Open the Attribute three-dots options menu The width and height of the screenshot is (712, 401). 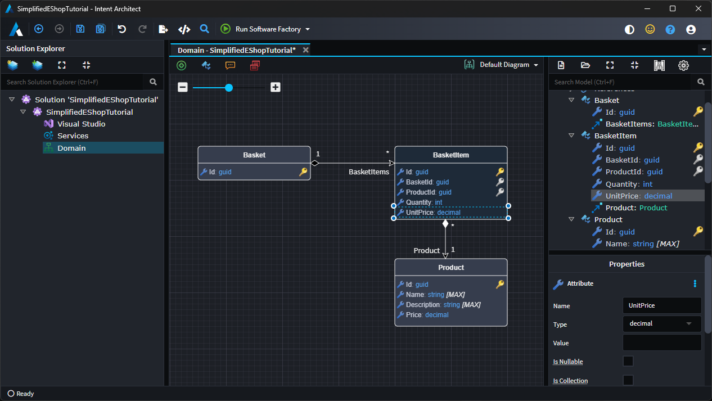(x=695, y=283)
